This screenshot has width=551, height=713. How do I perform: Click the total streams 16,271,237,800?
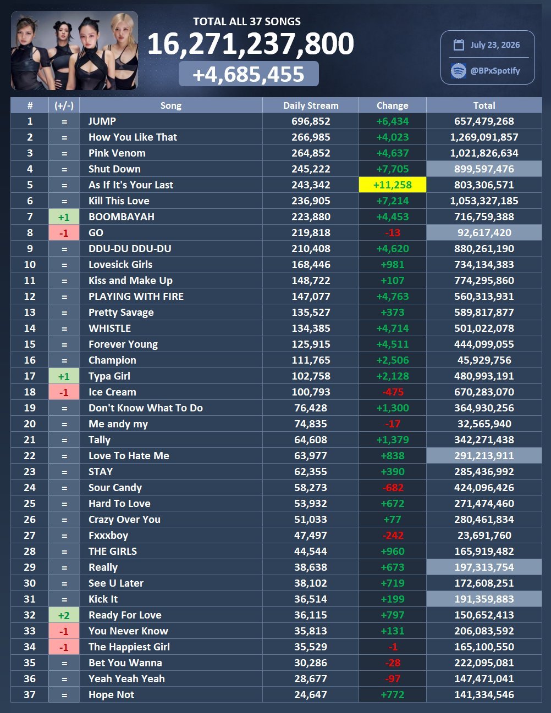(251, 44)
